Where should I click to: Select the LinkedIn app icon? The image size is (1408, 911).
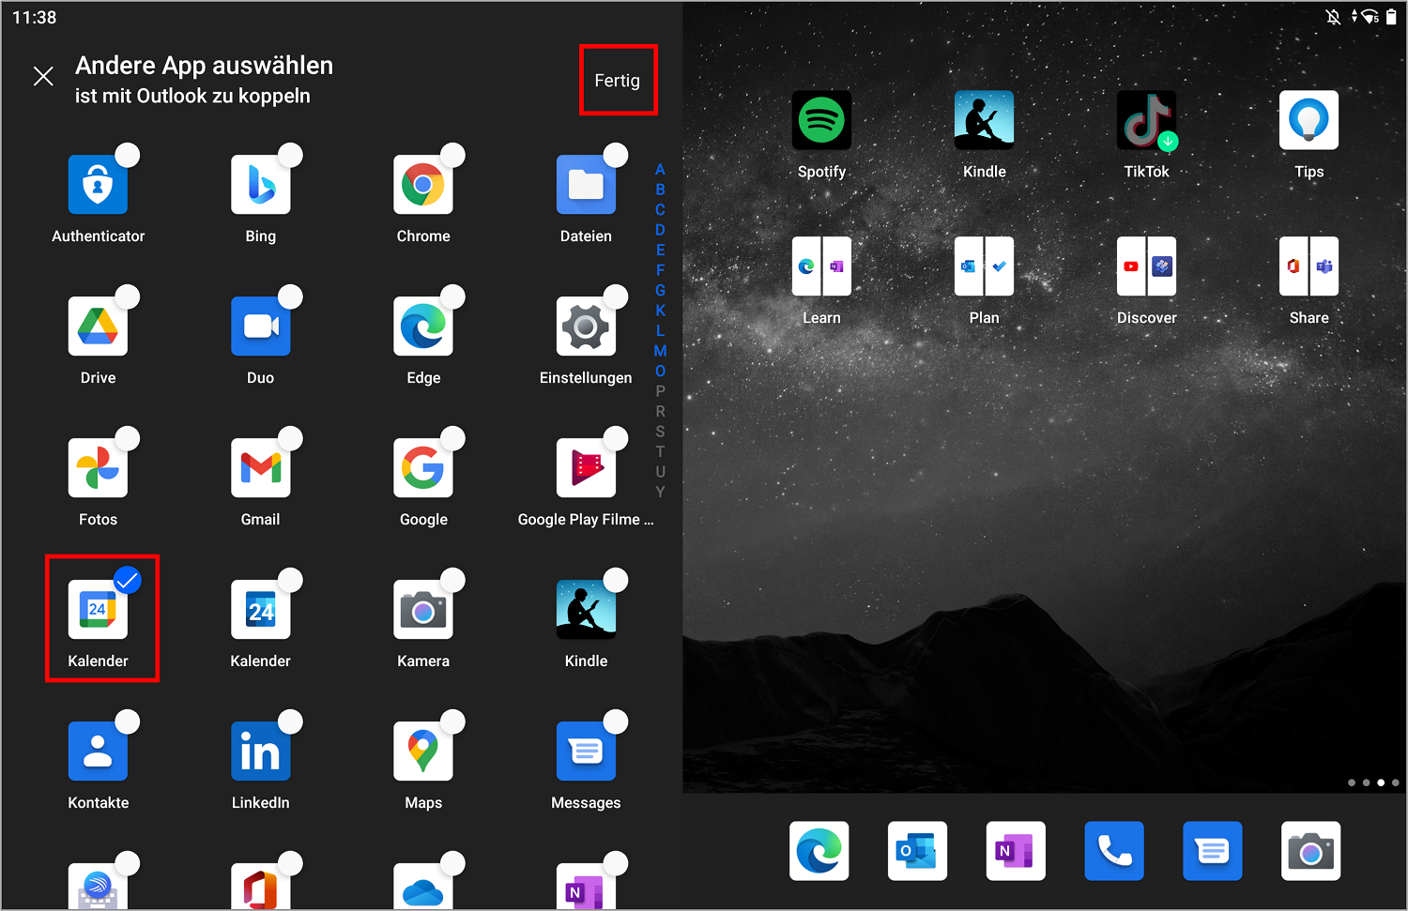261,752
